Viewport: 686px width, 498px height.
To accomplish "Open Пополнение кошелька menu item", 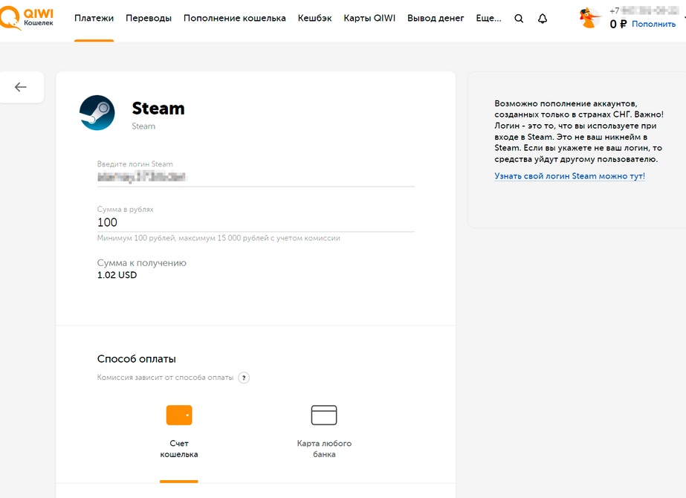I will coord(235,19).
